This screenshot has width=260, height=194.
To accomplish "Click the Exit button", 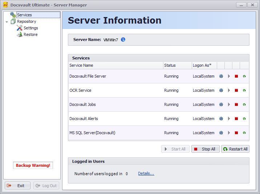I will coord(17,186).
